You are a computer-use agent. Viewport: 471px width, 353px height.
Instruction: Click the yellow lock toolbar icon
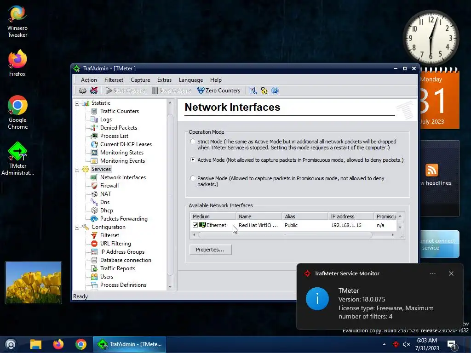pyautogui.click(x=264, y=91)
